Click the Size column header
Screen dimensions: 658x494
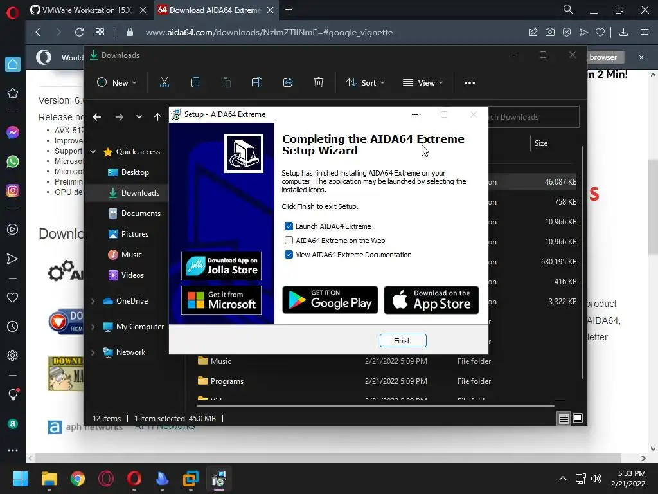[x=541, y=143]
